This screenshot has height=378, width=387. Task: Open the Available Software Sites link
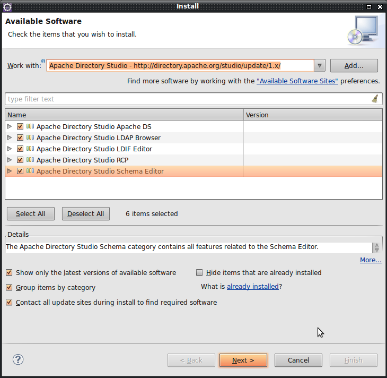tap(297, 81)
